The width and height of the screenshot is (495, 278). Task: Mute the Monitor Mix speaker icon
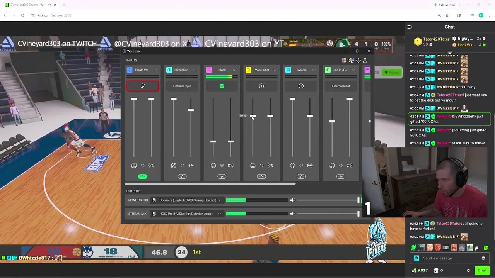(293, 200)
